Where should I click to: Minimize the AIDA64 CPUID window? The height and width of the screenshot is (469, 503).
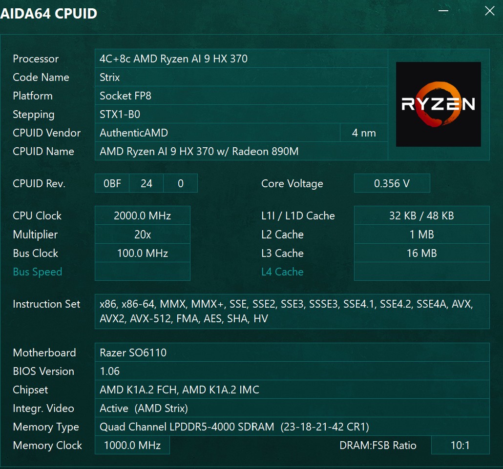point(443,11)
